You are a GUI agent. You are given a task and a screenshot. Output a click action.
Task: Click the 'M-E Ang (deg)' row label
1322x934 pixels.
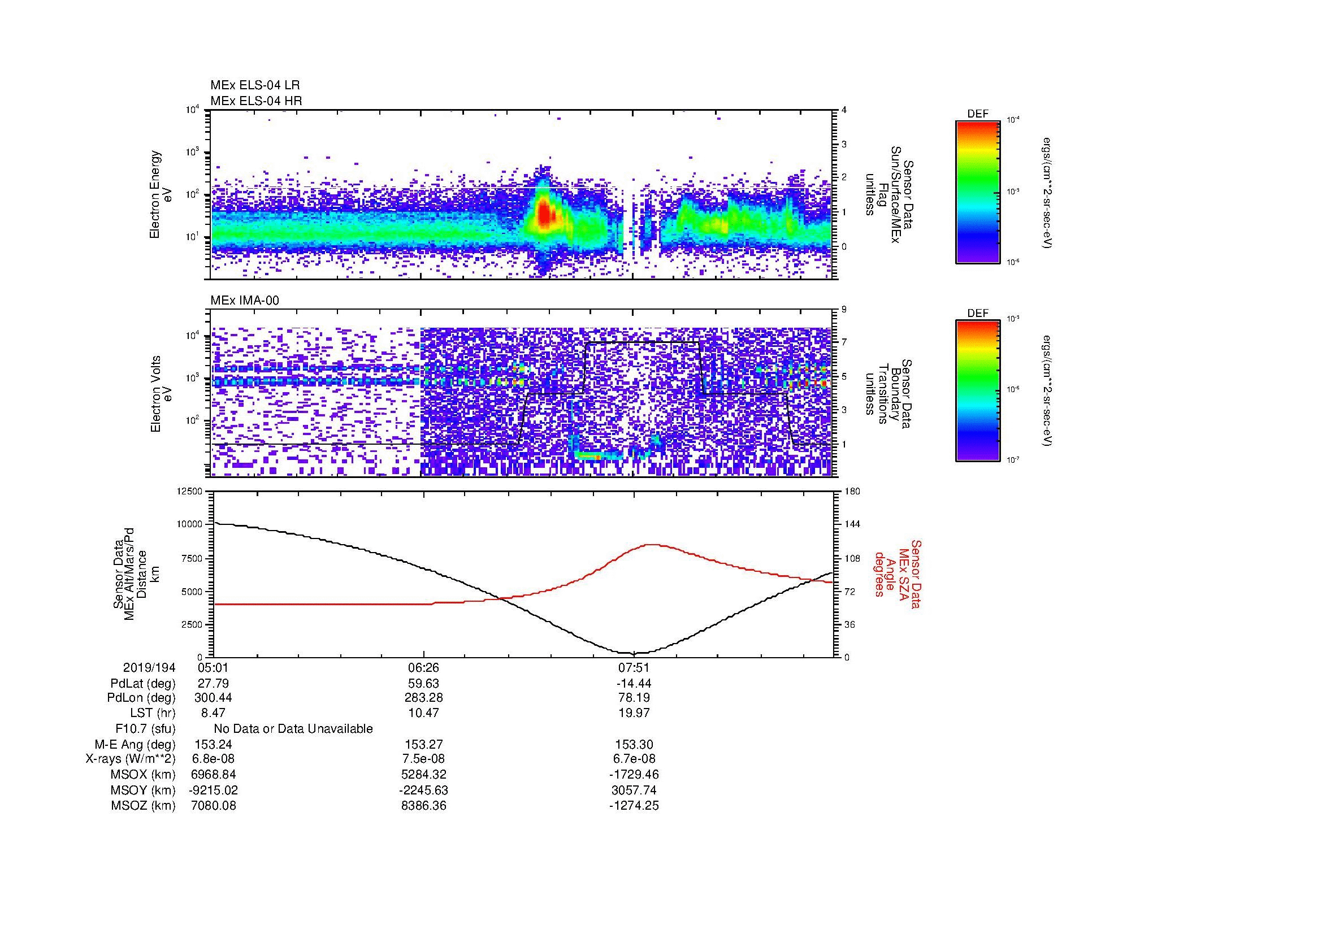point(135,745)
